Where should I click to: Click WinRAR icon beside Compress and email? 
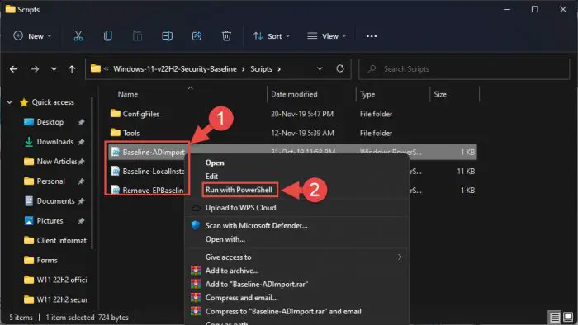[x=196, y=298]
